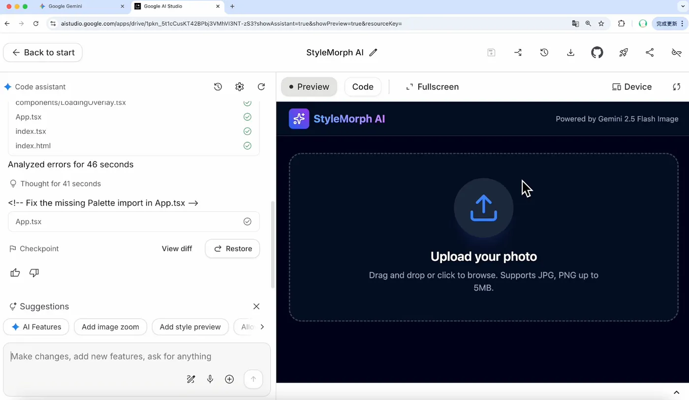Toggle Device preview mode
Image resolution: width=689 pixels, height=400 pixels.
[x=632, y=87]
